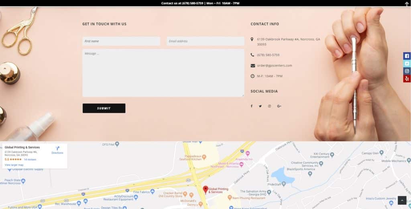
Task: Click the Fine Fabrics map marker
Action: click(153, 192)
